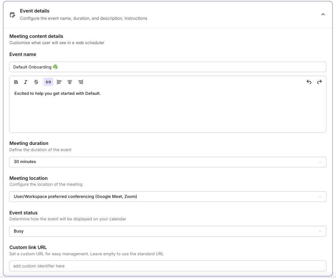
Task: Apply strikethrough formatting in editor toolbar
Action: coord(36,82)
